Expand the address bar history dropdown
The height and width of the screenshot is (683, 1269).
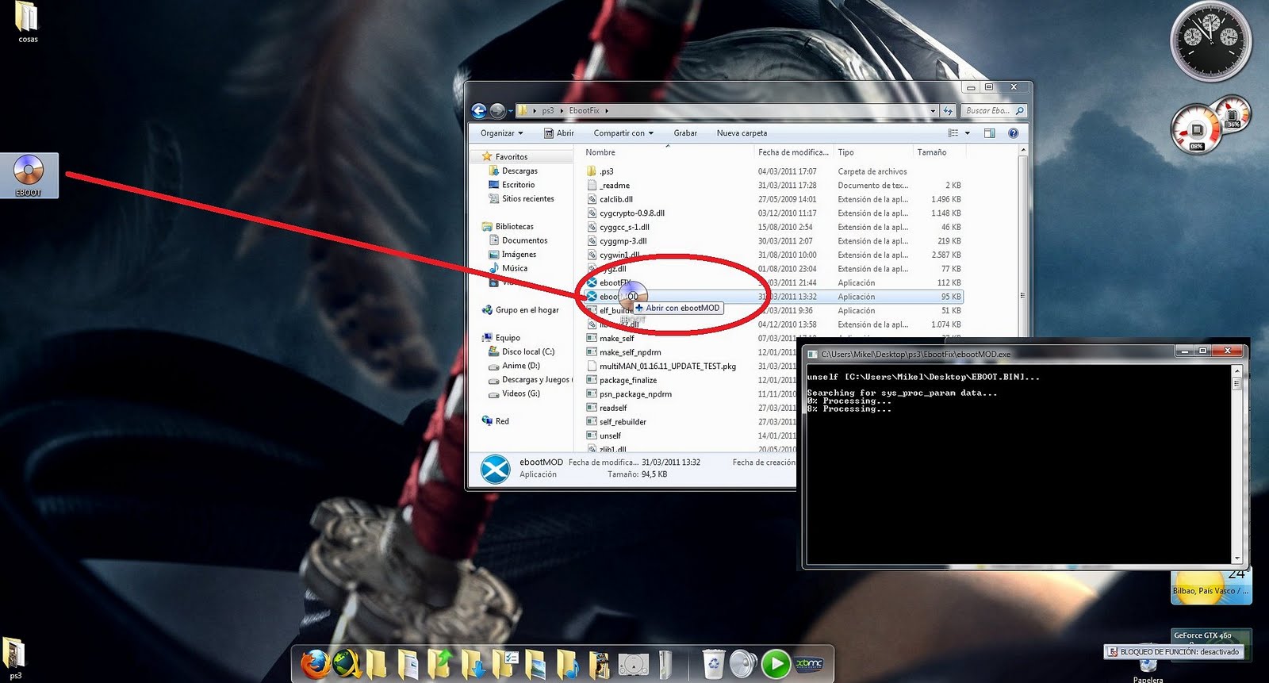pyautogui.click(x=934, y=111)
